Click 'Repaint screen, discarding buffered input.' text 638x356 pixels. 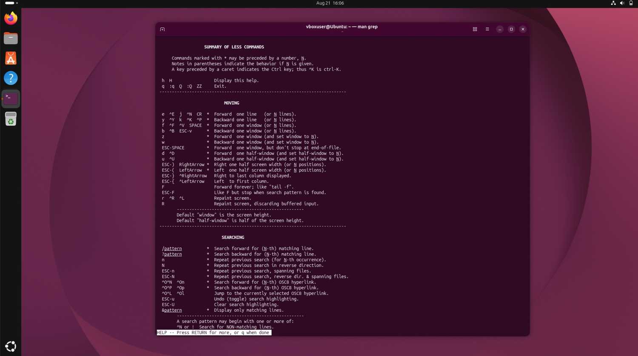tap(266, 204)
